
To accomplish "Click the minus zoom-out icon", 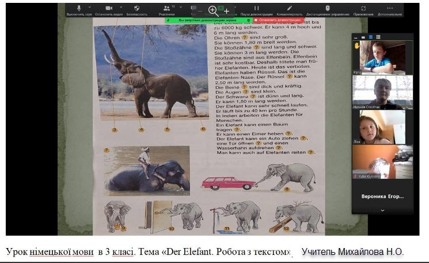I will tap(200, 10).
